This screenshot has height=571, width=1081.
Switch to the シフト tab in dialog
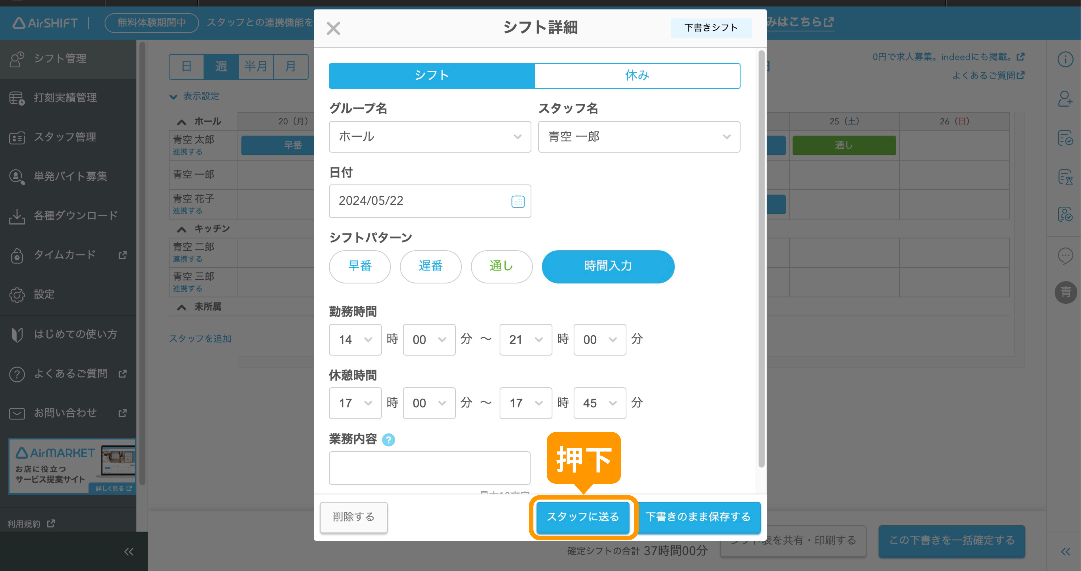[432, 76]
